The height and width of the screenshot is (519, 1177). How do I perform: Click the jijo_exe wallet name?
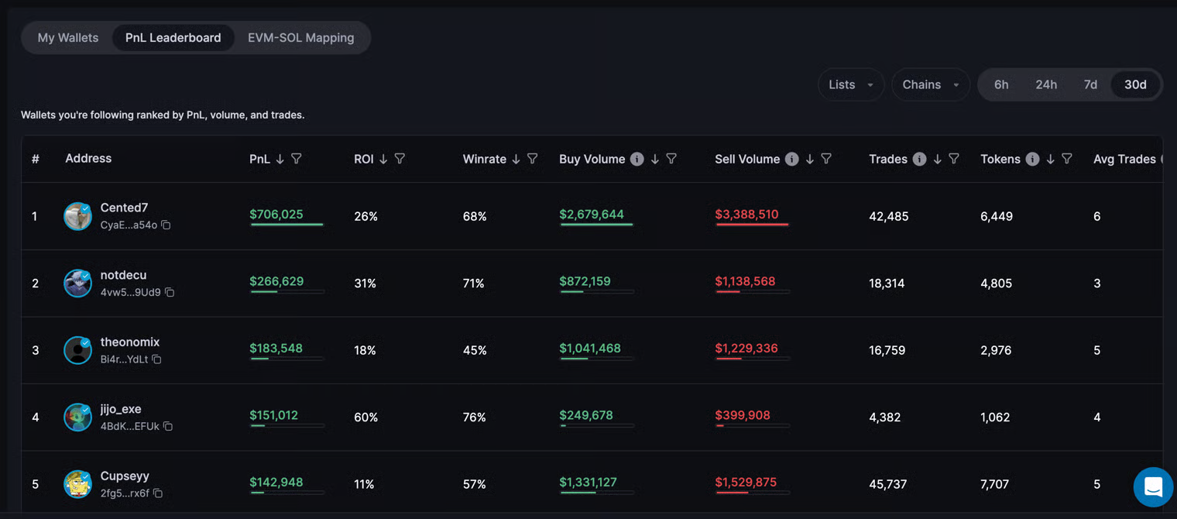(x=121, y=409)
